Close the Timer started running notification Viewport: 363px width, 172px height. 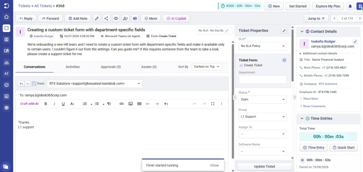coord(215,165)
